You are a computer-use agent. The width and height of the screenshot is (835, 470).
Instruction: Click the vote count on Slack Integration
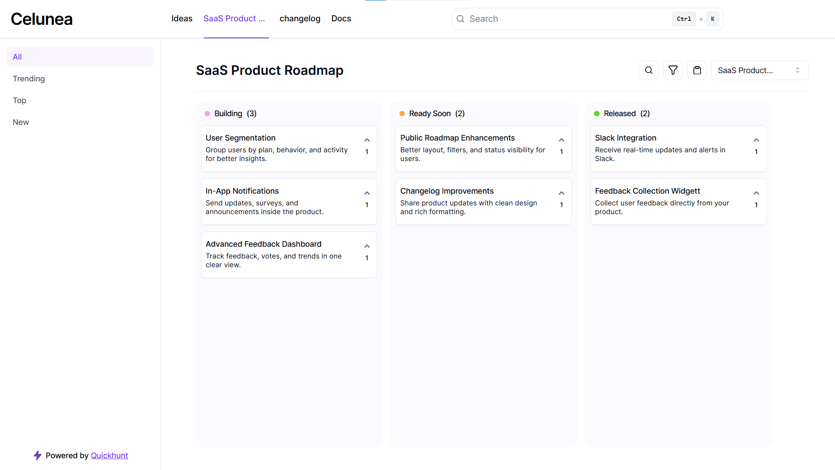tap(756, 151)
